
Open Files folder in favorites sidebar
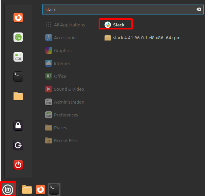pyautogui.click(x=18, y=96)
